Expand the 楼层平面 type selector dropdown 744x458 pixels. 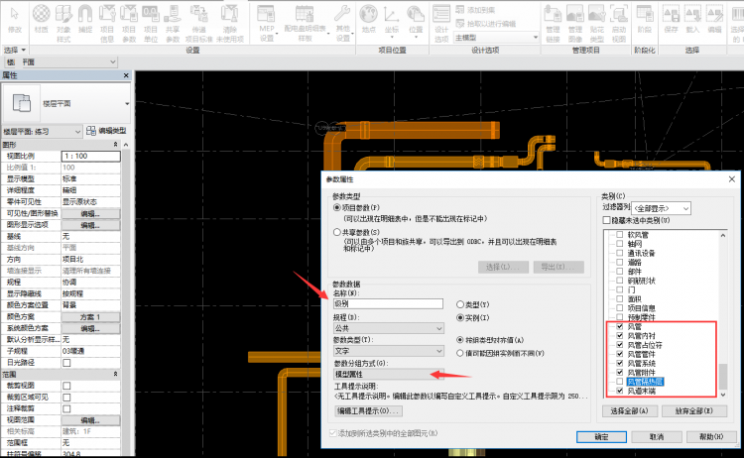(127, 103)
